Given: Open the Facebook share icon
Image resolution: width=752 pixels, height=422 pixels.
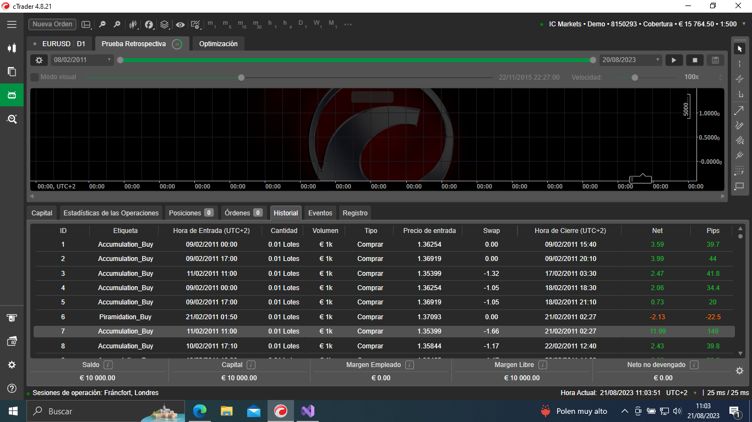Looking at the screenshot, I should click(x=149, y=24).
